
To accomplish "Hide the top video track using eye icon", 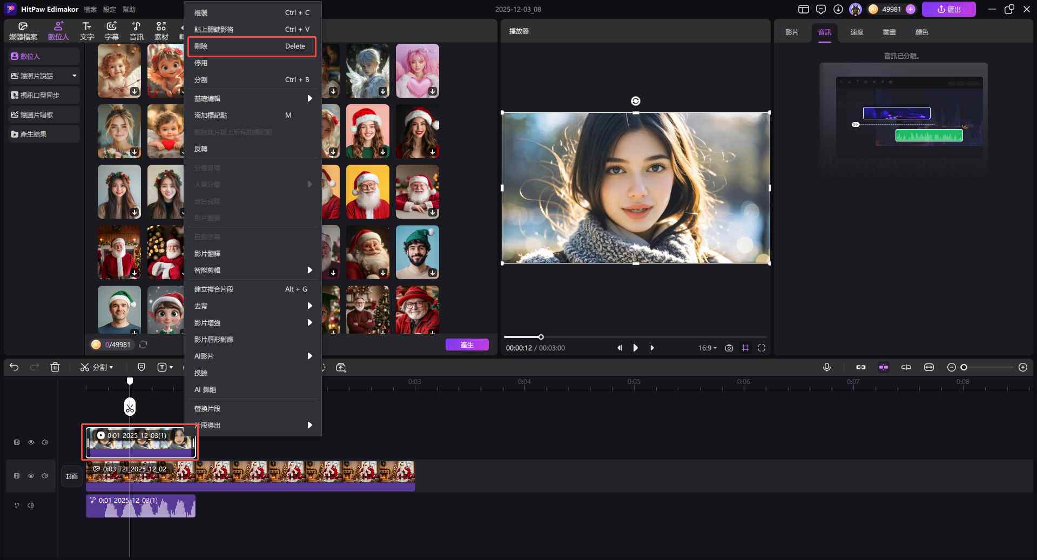I will 31,442.
